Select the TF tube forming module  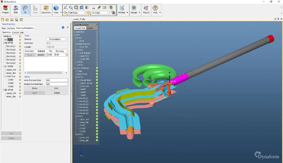click(25, 9)
